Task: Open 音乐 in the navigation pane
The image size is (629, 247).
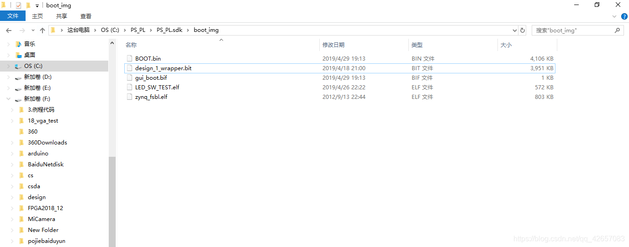Action: [30, 44]
